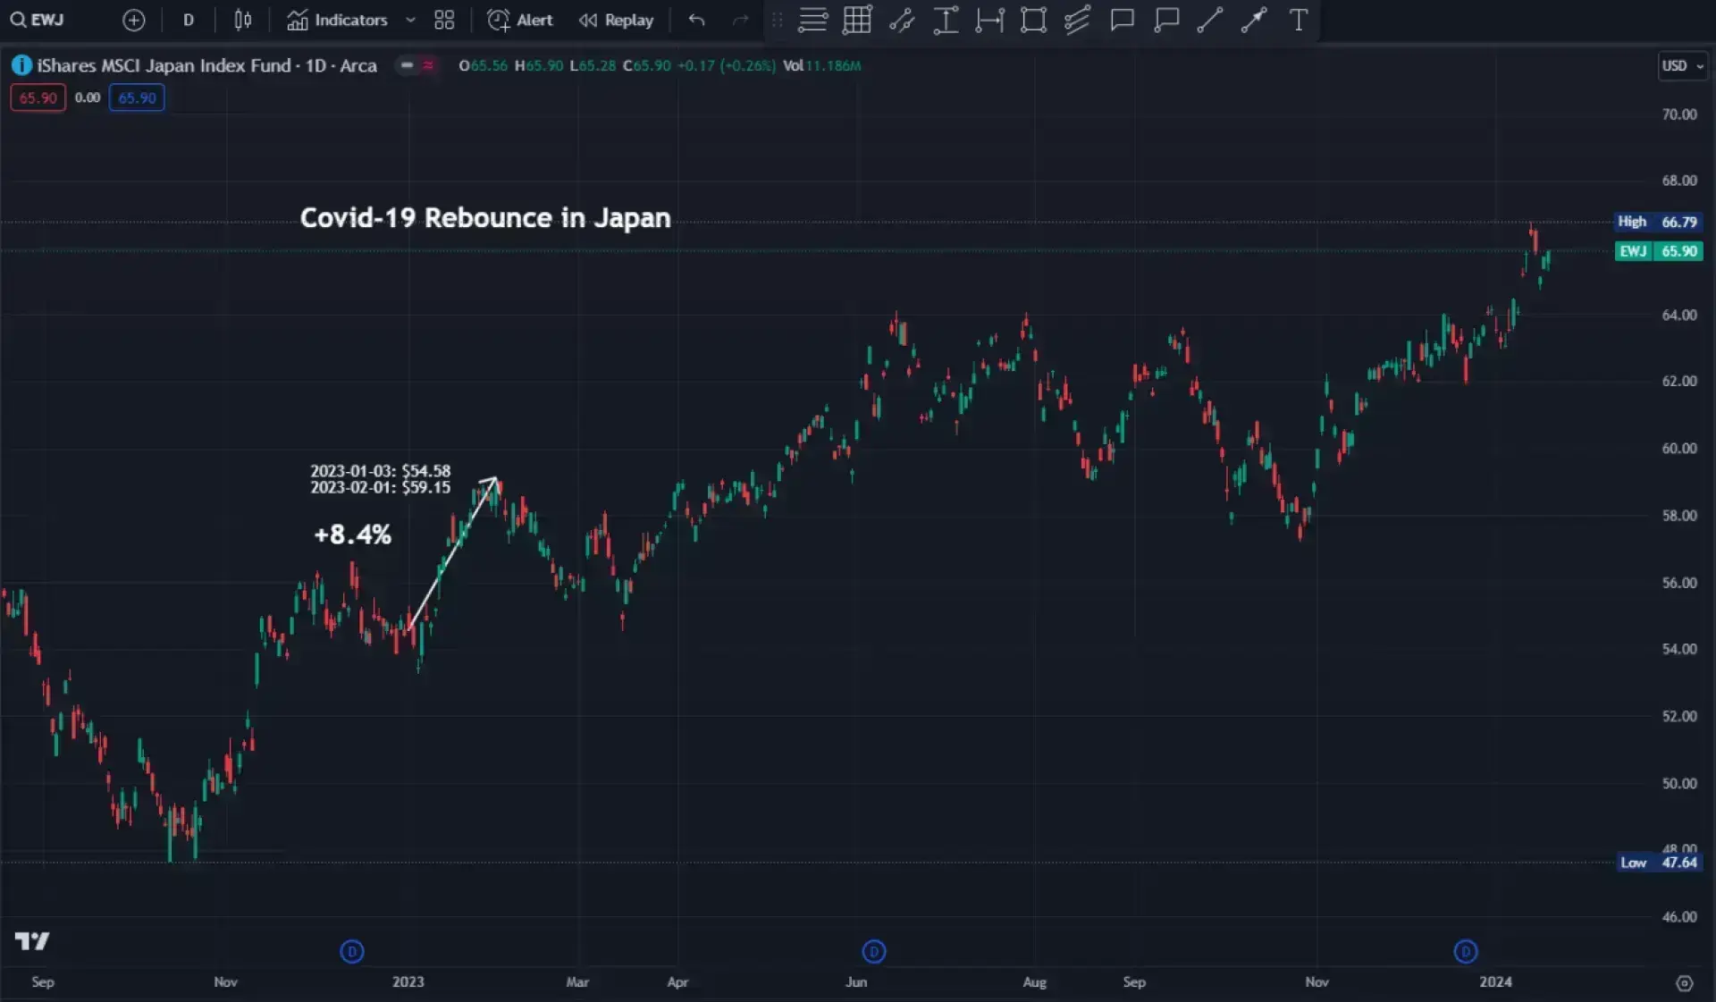Screen dimensions: 1716x1002
Task: Select the +8.4% annotation text
Action: point(352,535)
